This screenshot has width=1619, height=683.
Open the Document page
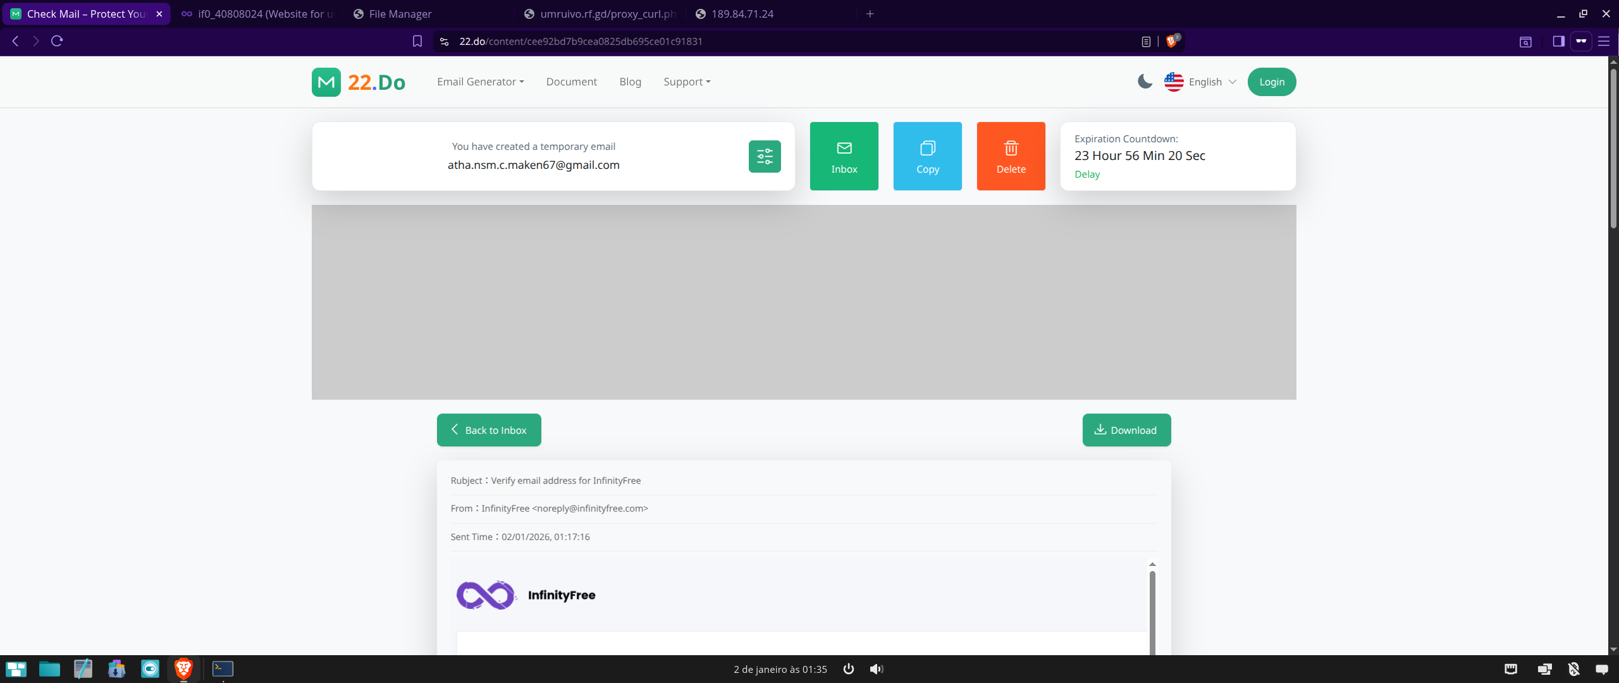(572, 82)
